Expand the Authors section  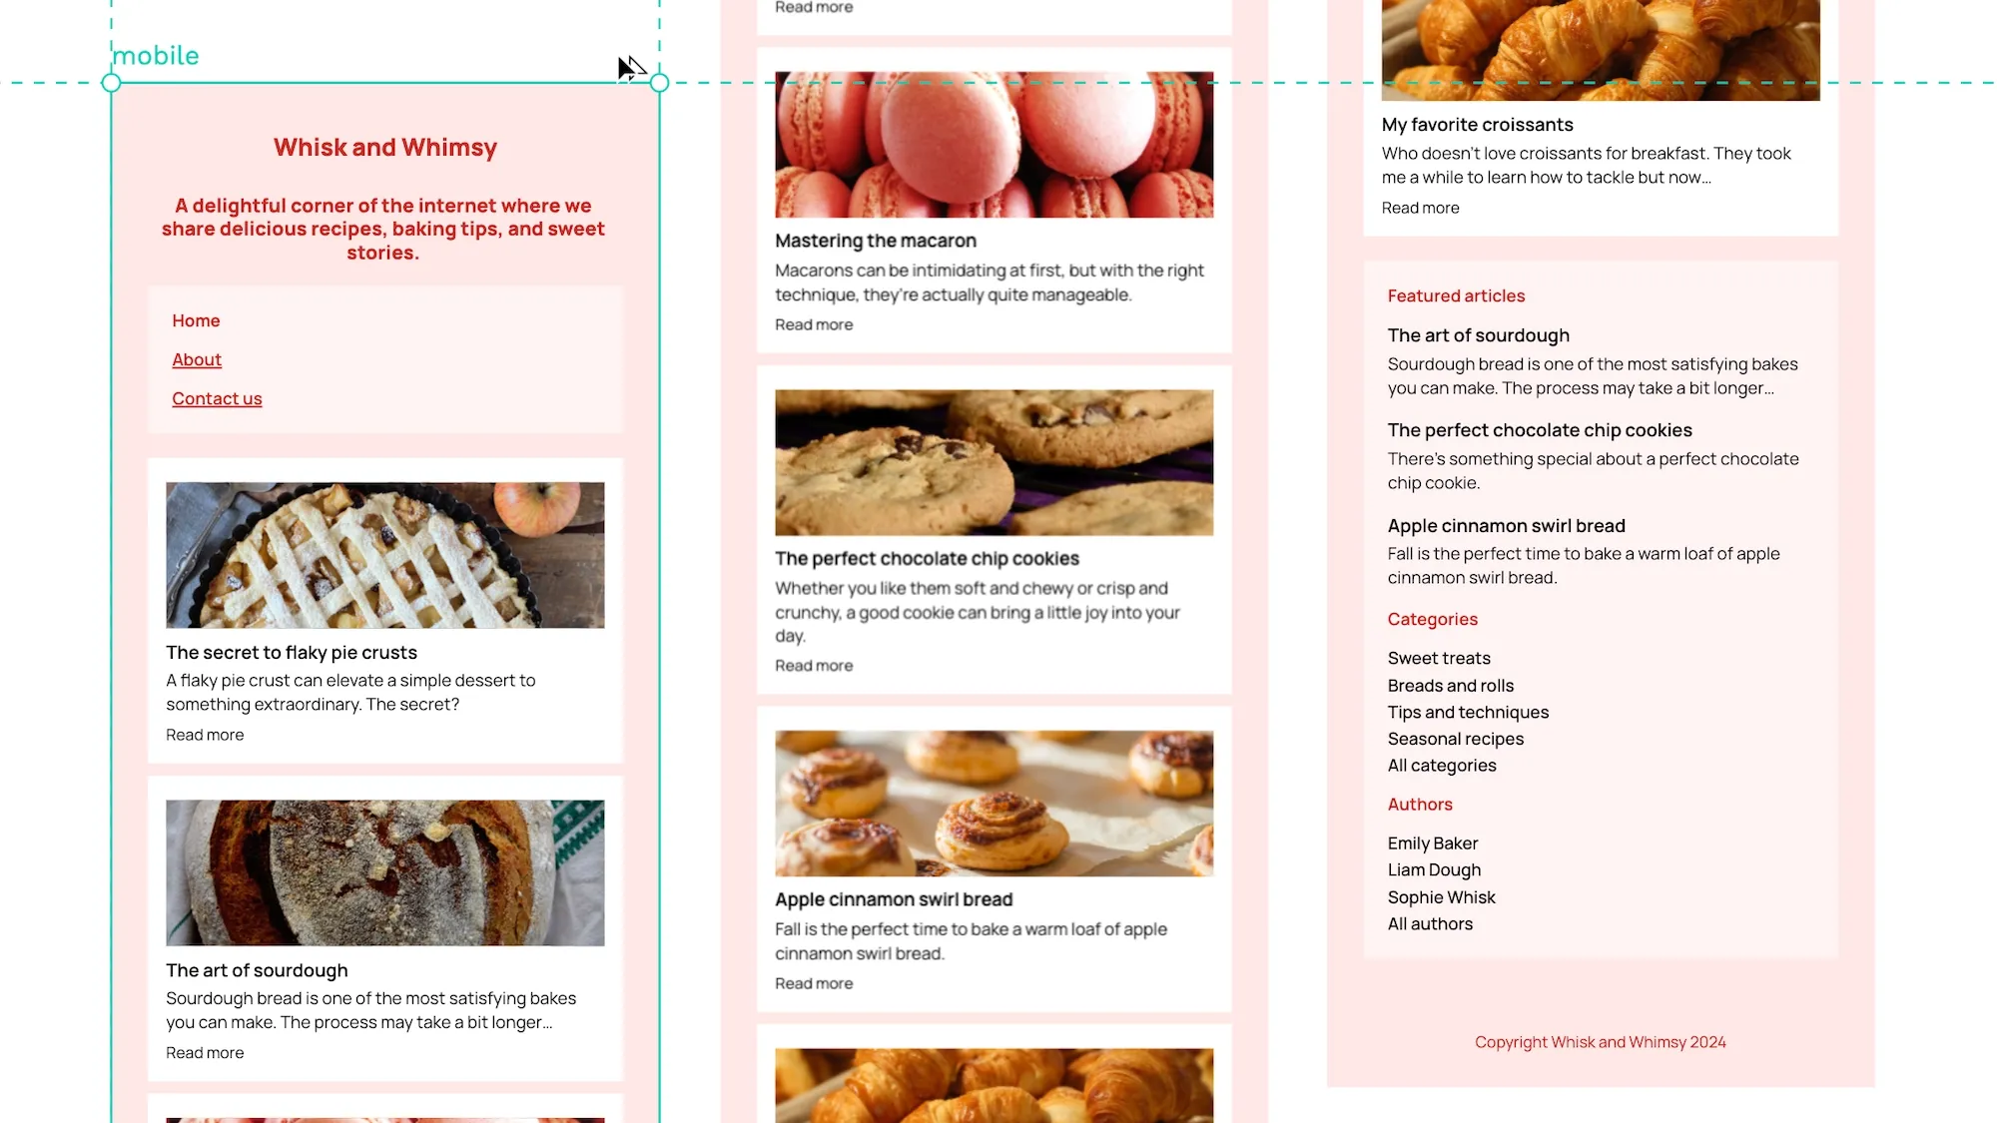coord(1420,805)
